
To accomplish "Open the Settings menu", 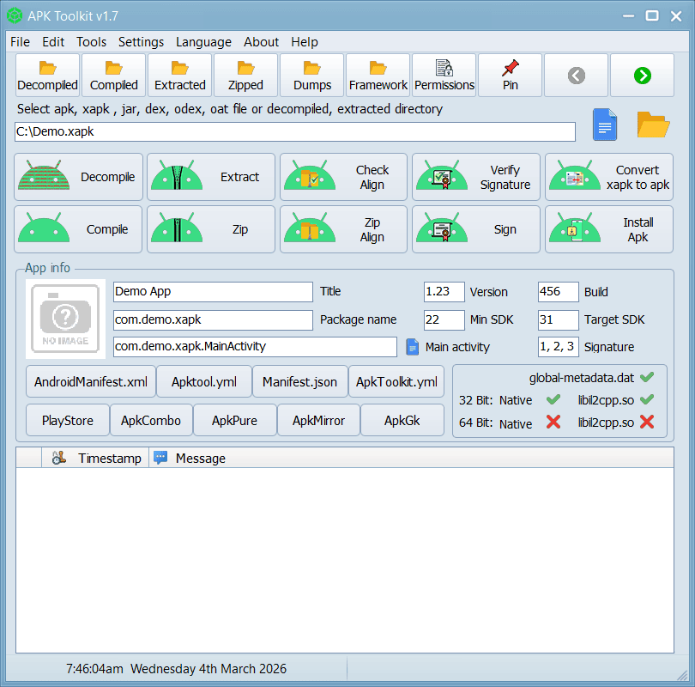I will (x=141, y=42).
